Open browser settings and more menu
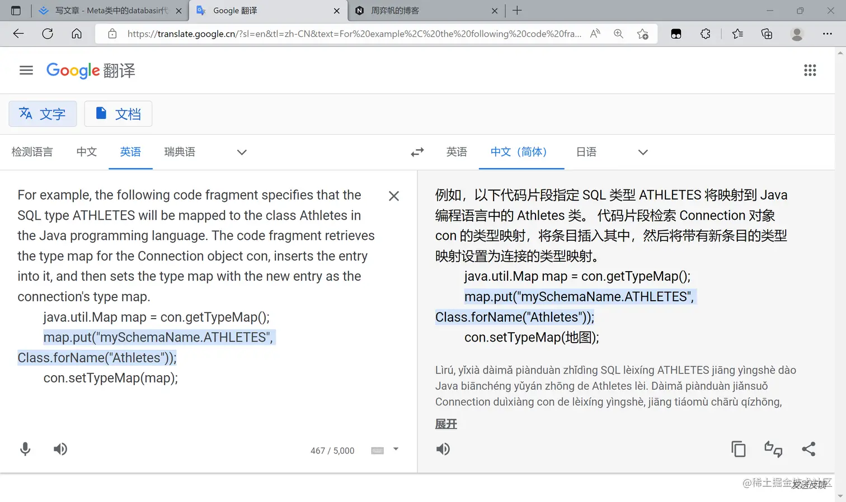The height and width of the screenshot is (502, 846). point(827,34)
